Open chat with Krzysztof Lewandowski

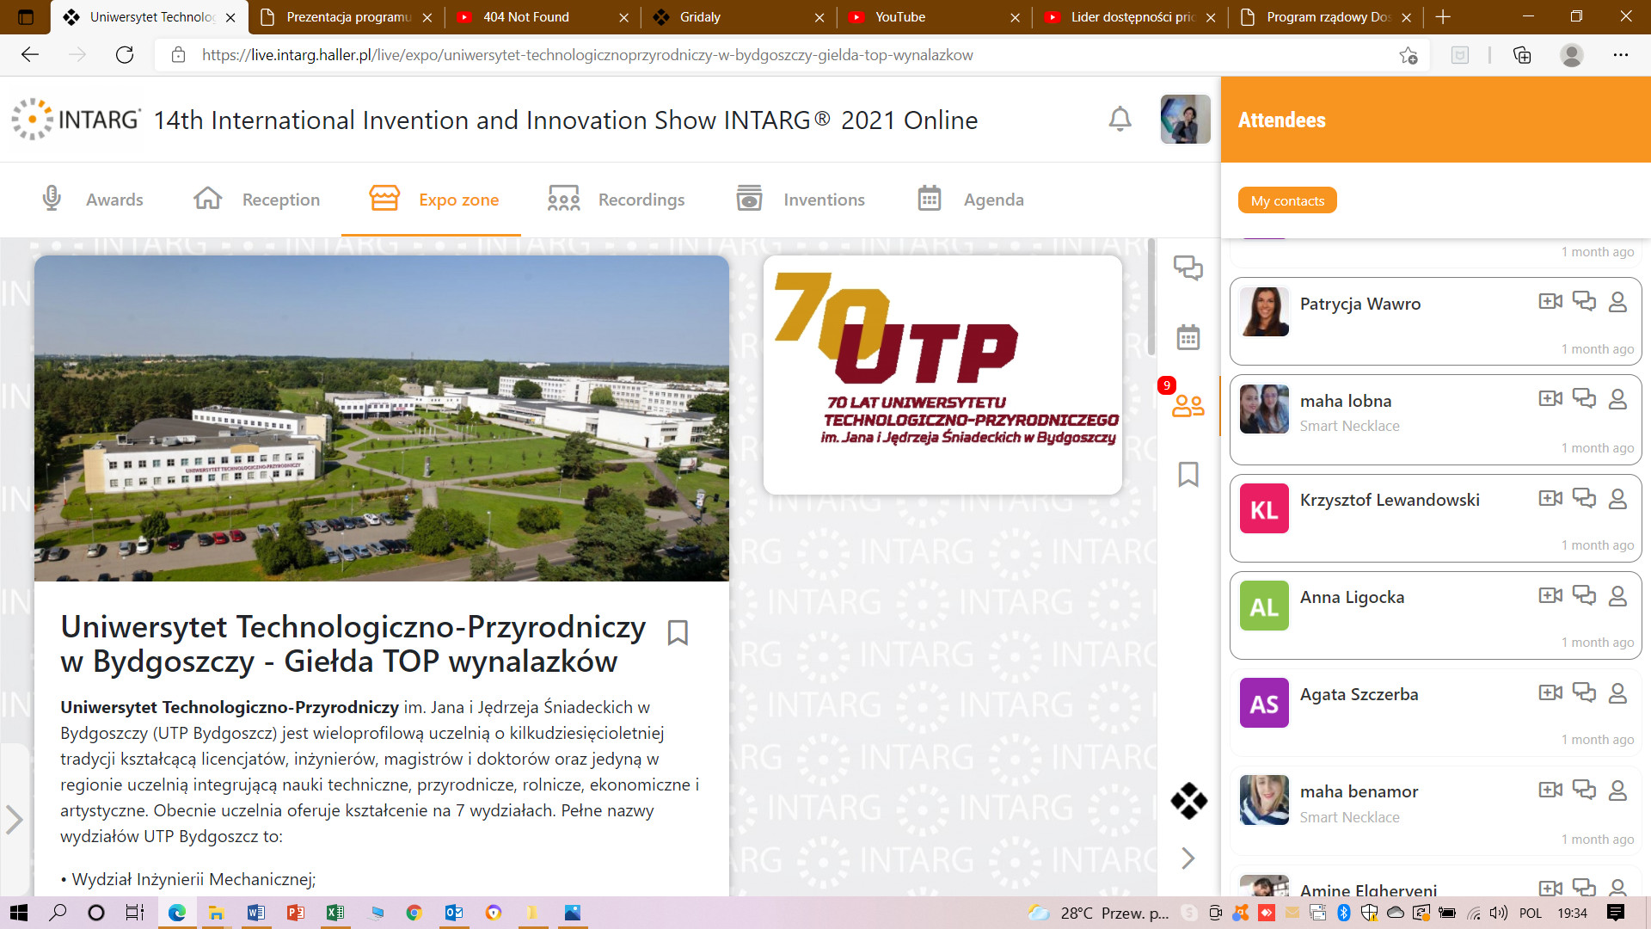tap(1584, 498)
